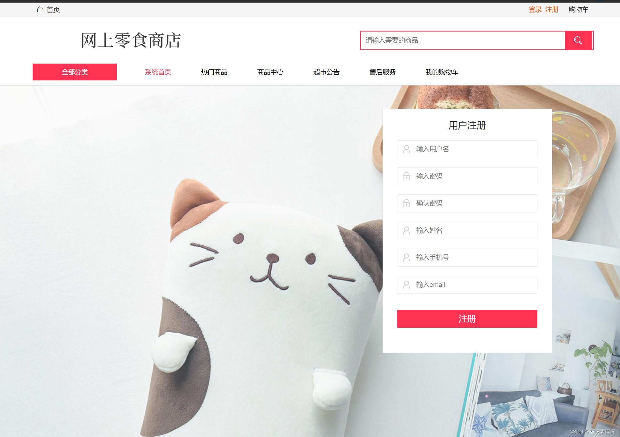The image size is (620, 437).
Task: Select the 系统首页 navigation tab
Action: pos(157,72)
